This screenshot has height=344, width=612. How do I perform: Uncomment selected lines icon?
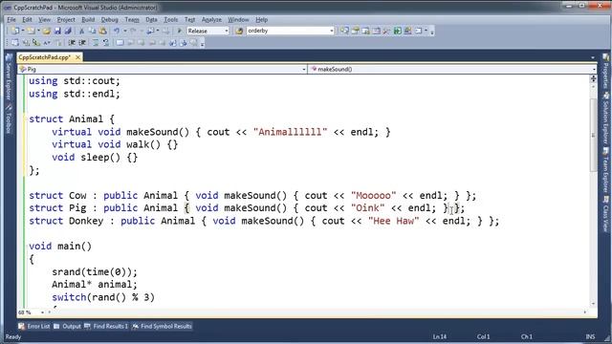tap(106, 43)
